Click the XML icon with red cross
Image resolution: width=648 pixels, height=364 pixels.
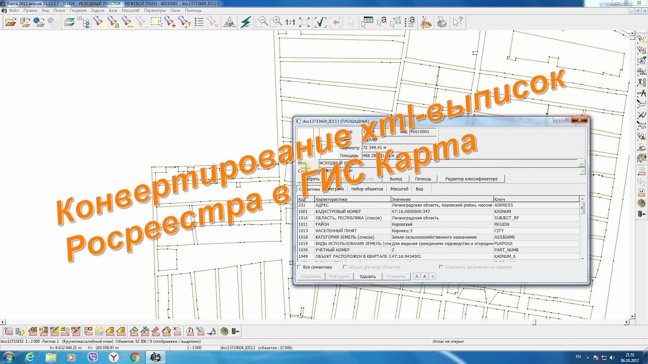point(177,331)
